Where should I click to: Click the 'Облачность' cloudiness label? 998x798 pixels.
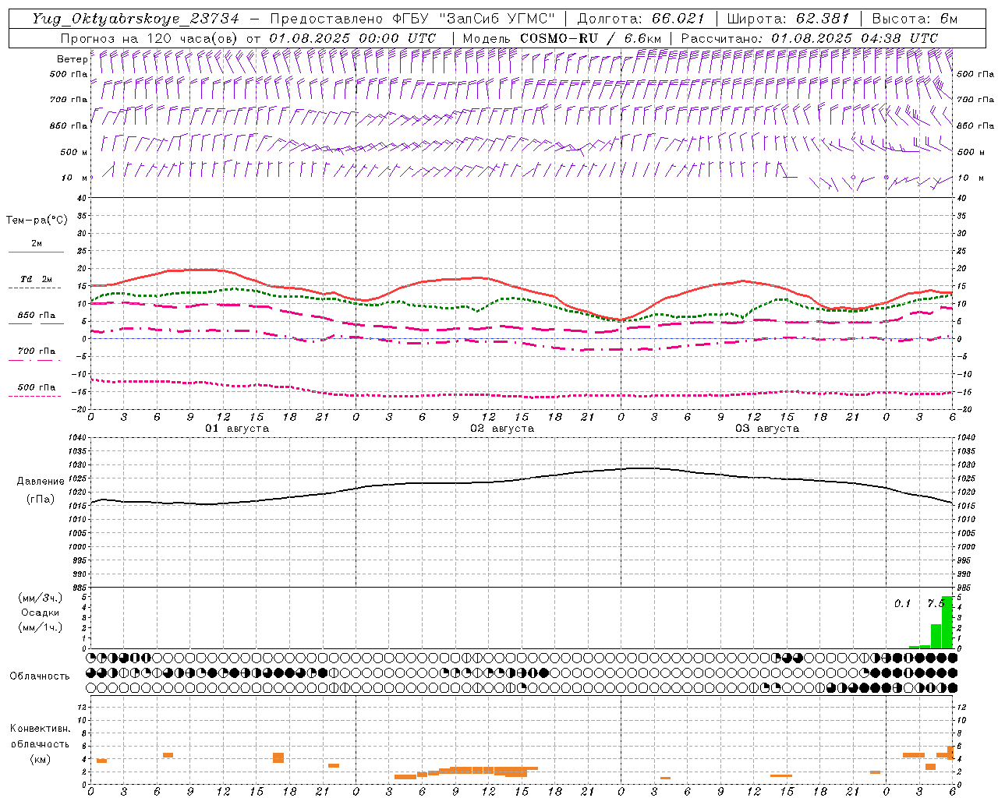pyautogui.click(x=40, y=676)
